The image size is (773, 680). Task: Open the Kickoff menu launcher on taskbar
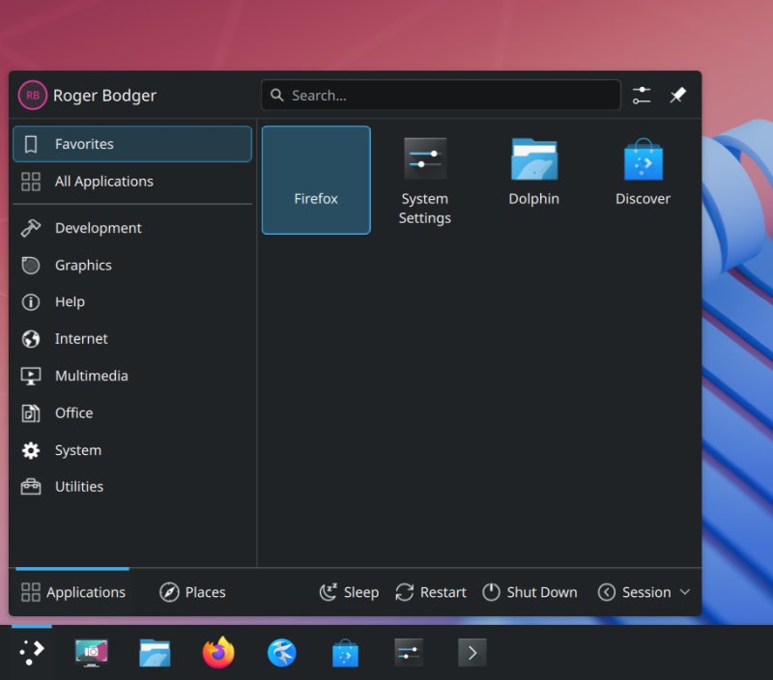coord(32,652)
